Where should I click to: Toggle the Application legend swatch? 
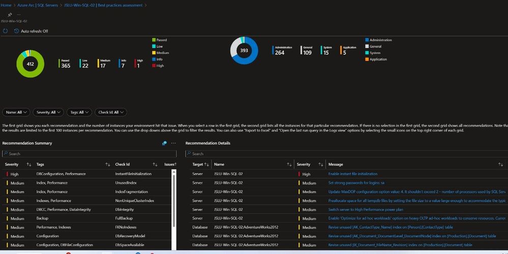tap(367, 59)
